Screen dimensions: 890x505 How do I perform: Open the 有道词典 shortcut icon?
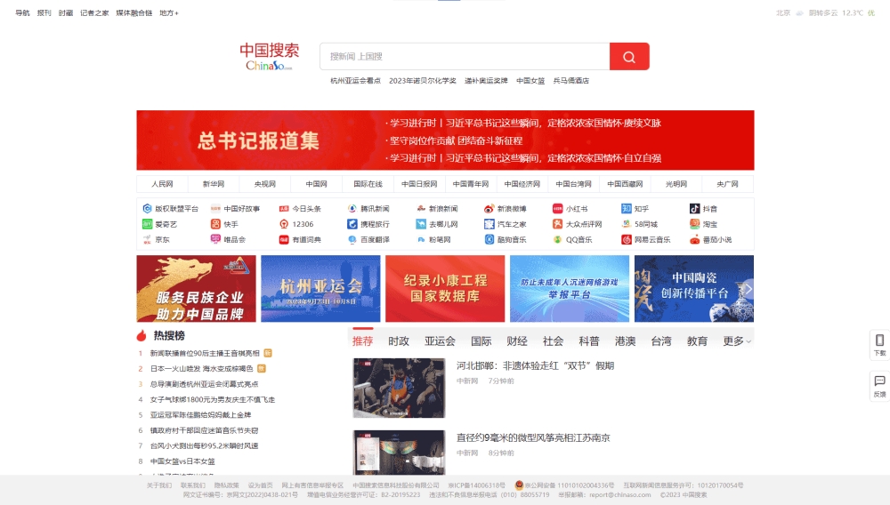pos(284,239)
